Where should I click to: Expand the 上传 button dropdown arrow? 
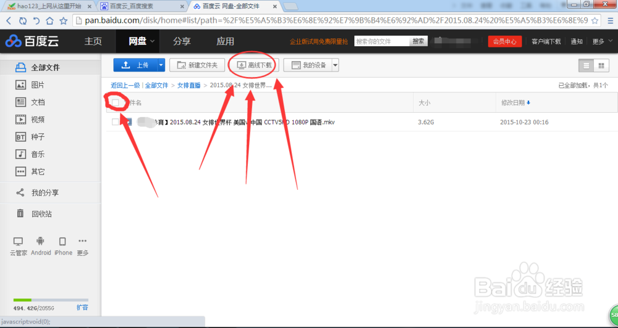(161, 65)
